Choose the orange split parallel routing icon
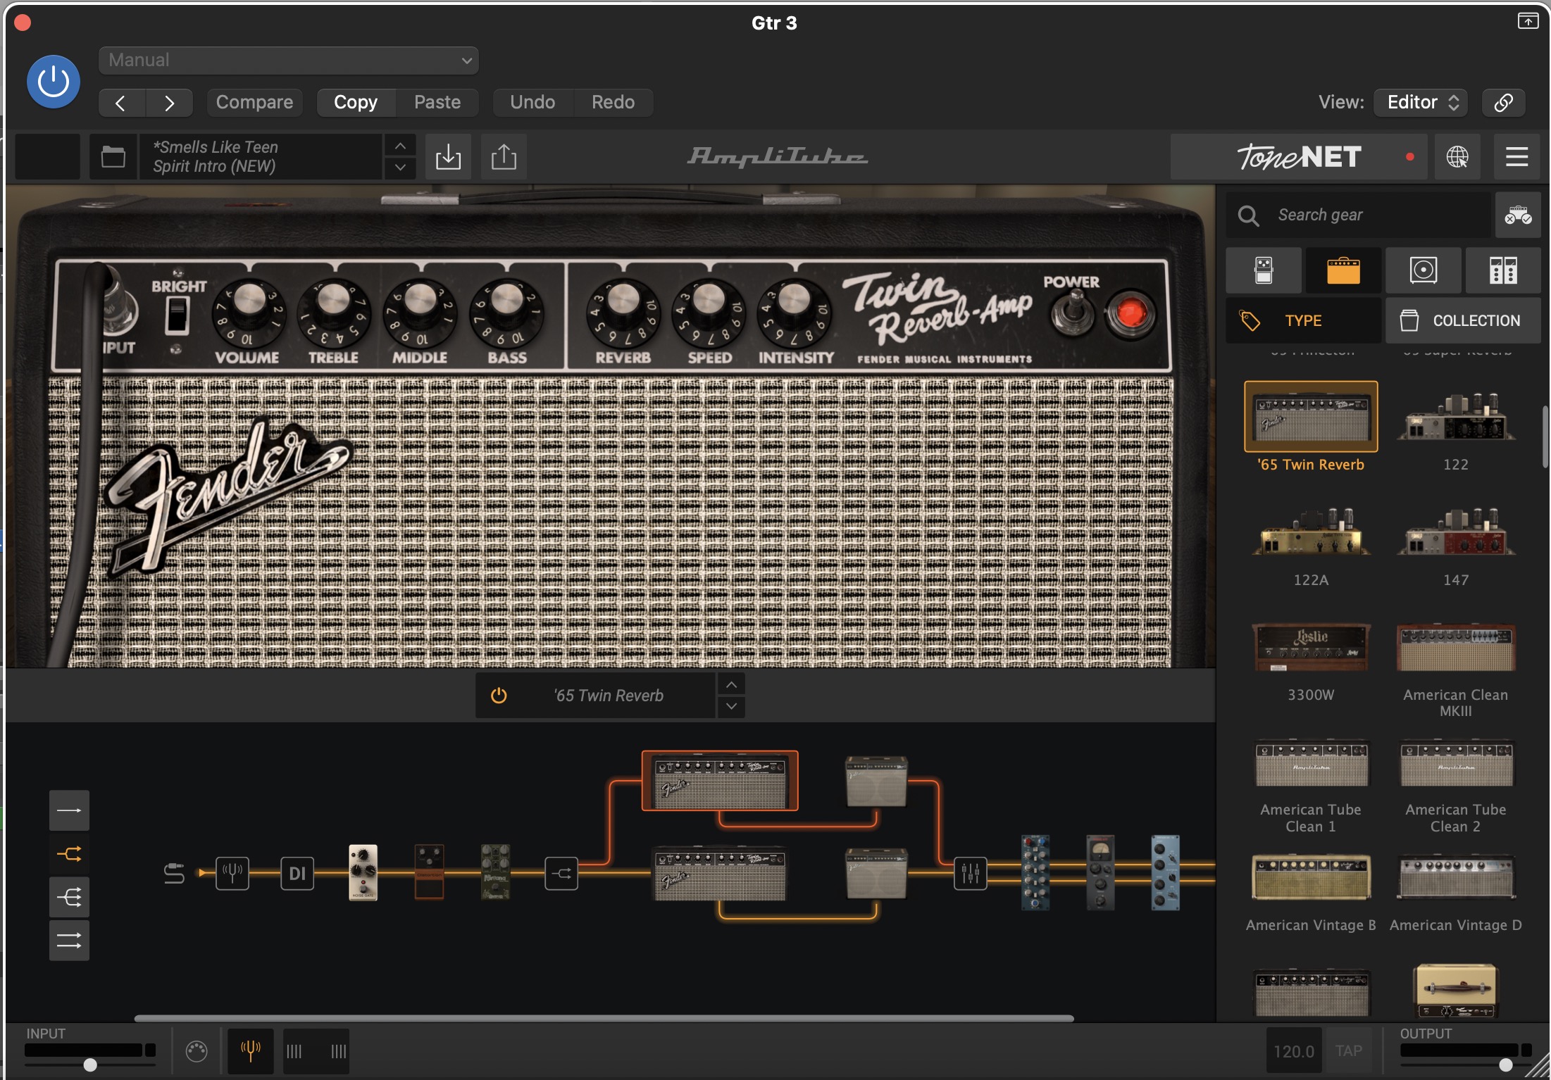The width and height of the screenshot is (1551, 1080). [69, 854]
